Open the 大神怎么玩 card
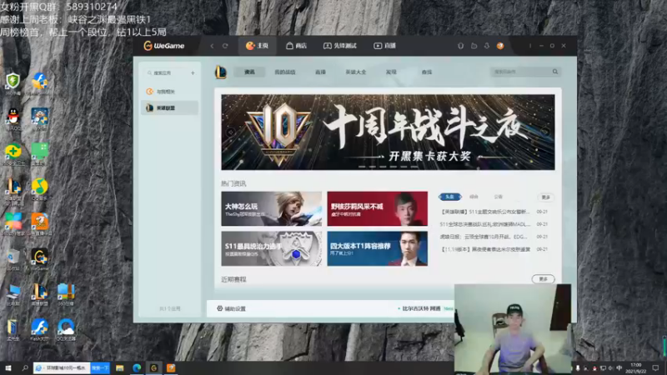Image resolution: width=667 pixels, height=375 pixels. [272, 208]
